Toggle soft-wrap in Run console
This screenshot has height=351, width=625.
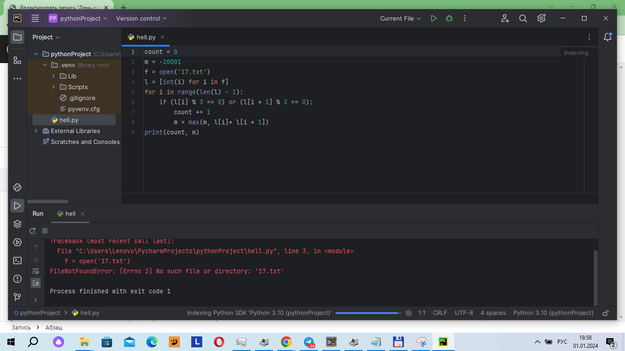click(36, 271)
